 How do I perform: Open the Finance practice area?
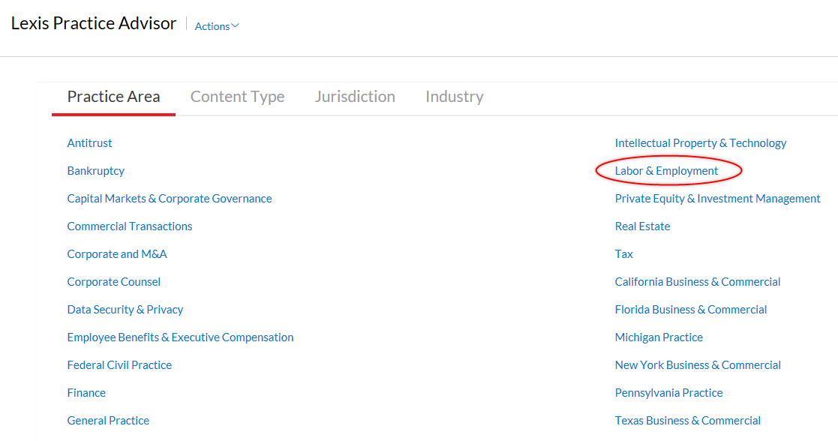(86, 394)
